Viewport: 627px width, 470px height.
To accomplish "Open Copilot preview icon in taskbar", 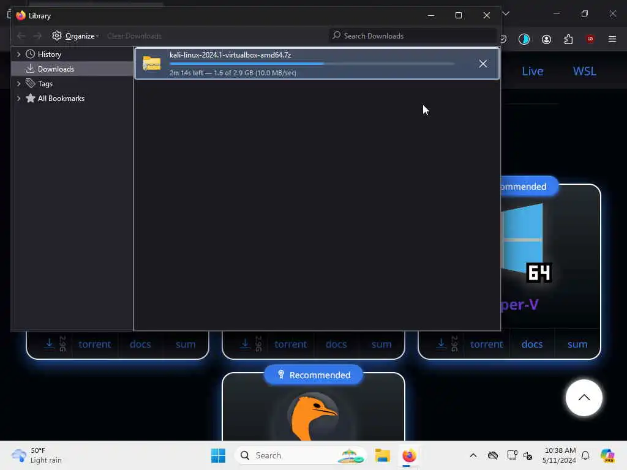I will (607, 455).
